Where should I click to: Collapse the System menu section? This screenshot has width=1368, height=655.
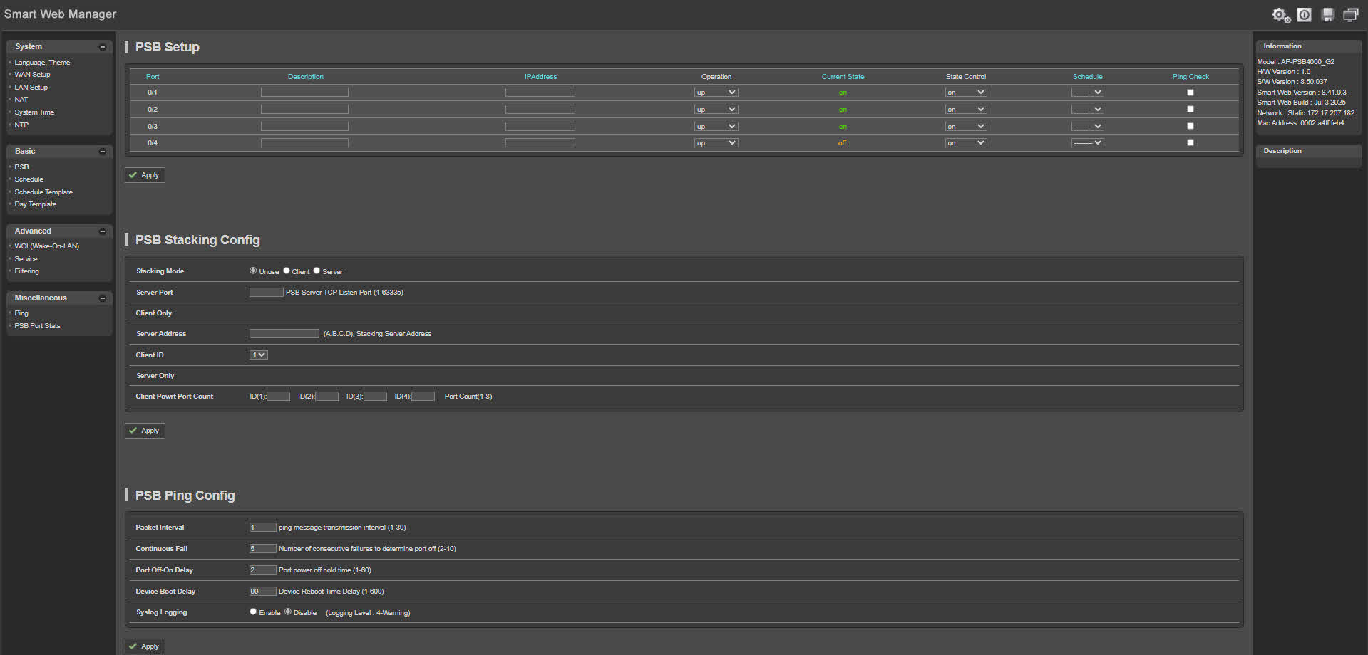[x=102, y=47]
